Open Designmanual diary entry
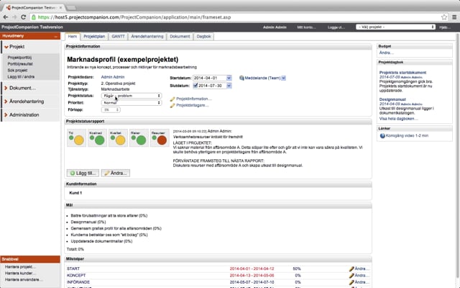This screenshot has height=288, width=460. tap(392, 99)
